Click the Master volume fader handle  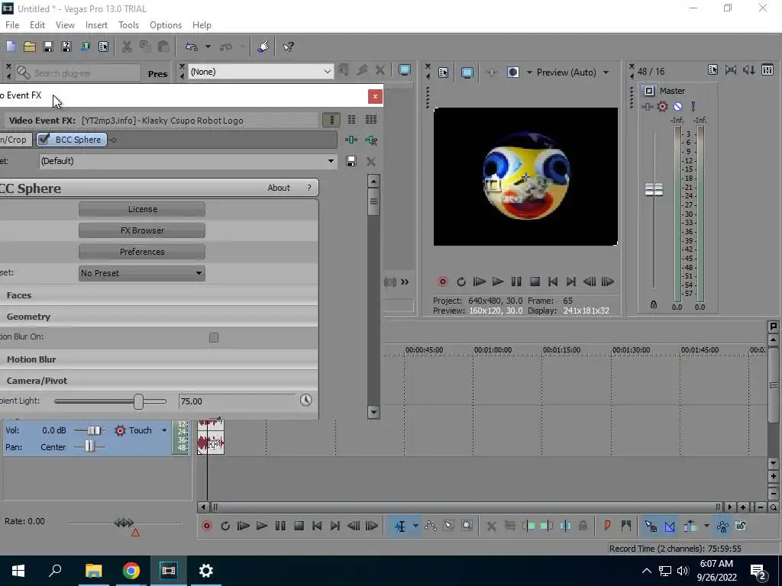coord(654,190)
